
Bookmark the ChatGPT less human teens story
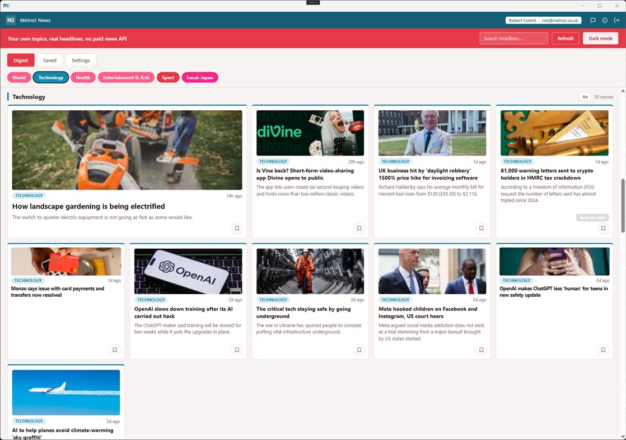pyautogui.click(x=603, y=350)
